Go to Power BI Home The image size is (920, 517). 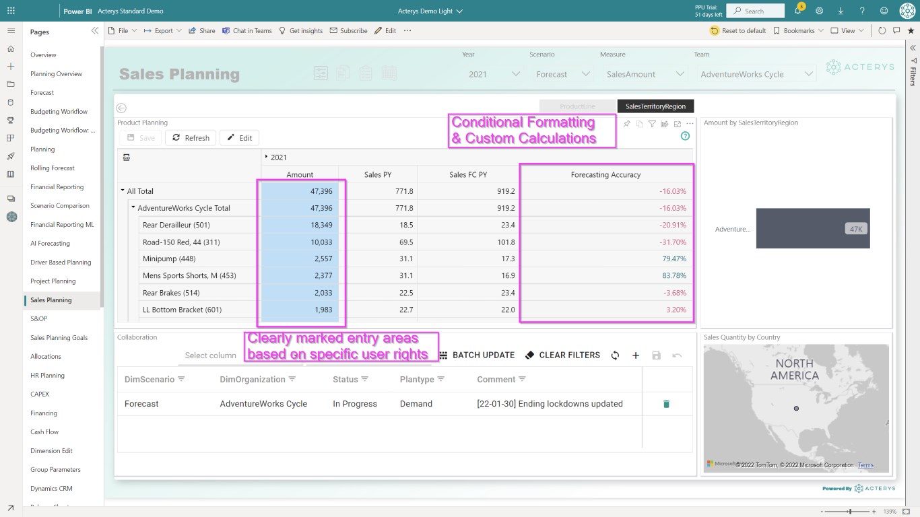click(x=11, y=48)
